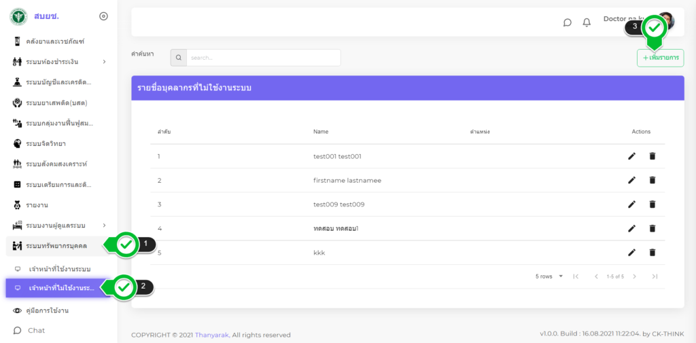Open the 5 rows per page dropdown
696x343 pixels.
click(x=550, y=276)
